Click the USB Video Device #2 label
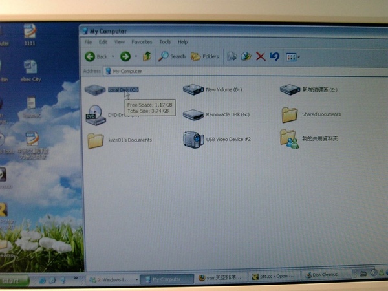This screenshot has height=291, width=388. coord(228,139)
